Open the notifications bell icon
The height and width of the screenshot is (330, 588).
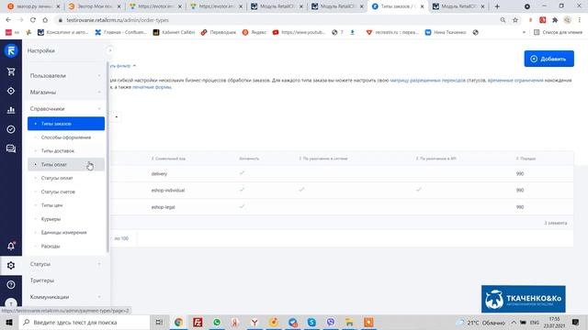[11, 246]
